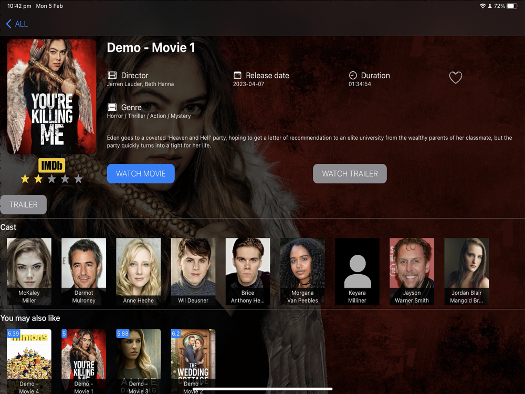525x394 pixels.
Task: Click the Cast section heading
Action: [8, 227]
